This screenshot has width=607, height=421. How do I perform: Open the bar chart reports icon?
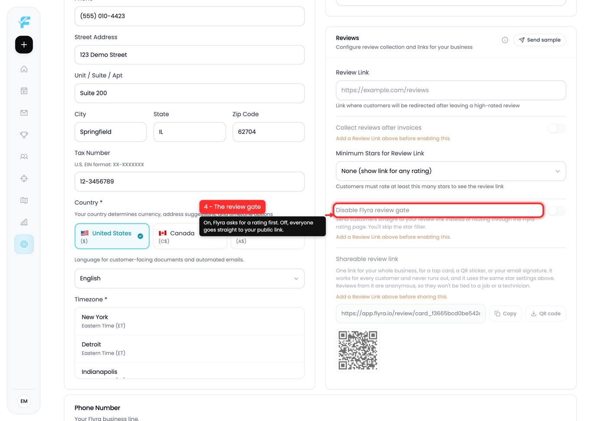[x=24, y=222]
